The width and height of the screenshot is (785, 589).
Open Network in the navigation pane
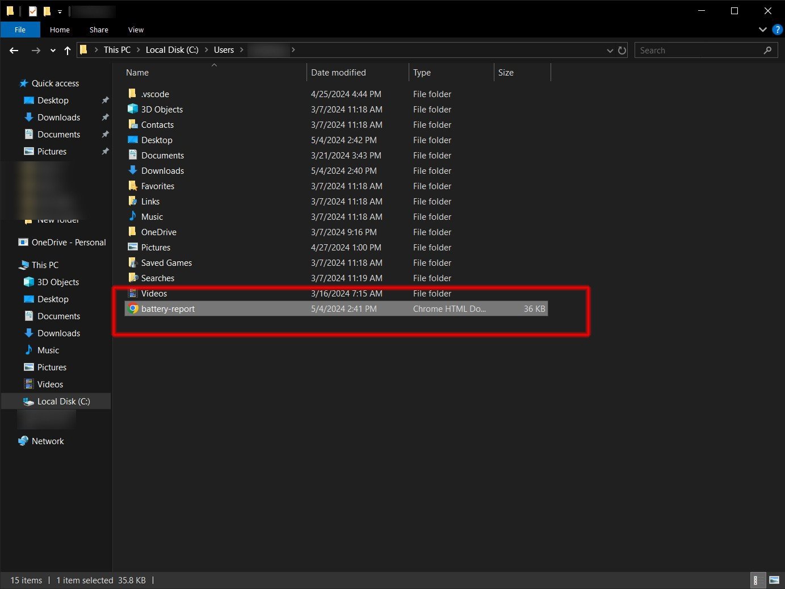(48, 441)
